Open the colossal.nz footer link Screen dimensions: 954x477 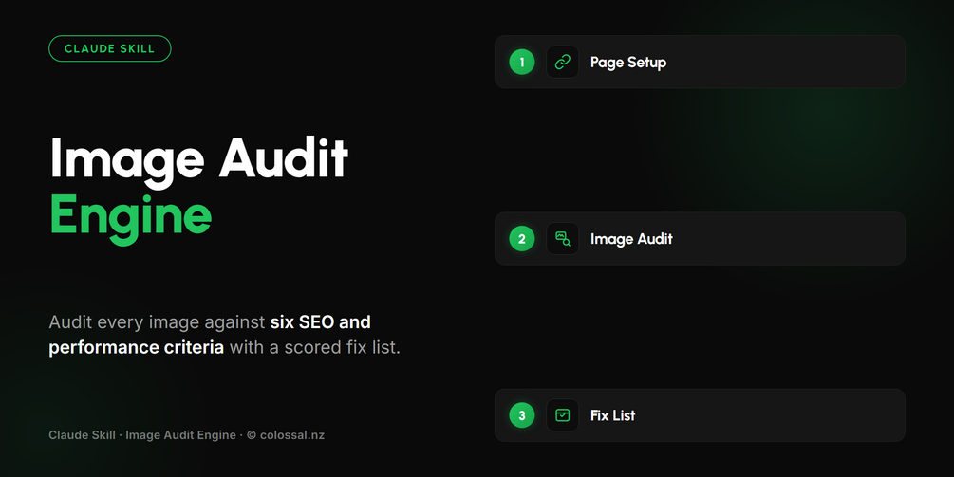[292, 435]
